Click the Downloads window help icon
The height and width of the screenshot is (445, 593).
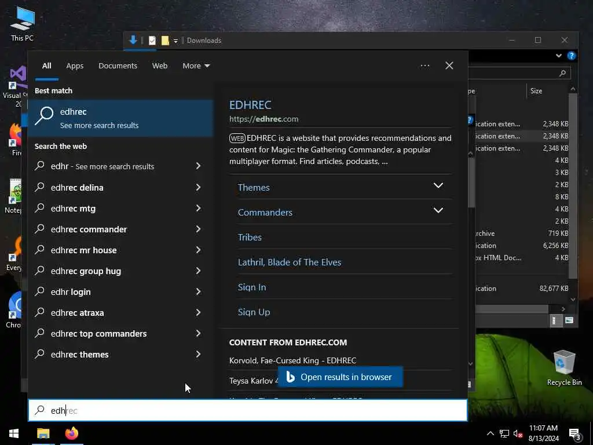click(572, 56)
